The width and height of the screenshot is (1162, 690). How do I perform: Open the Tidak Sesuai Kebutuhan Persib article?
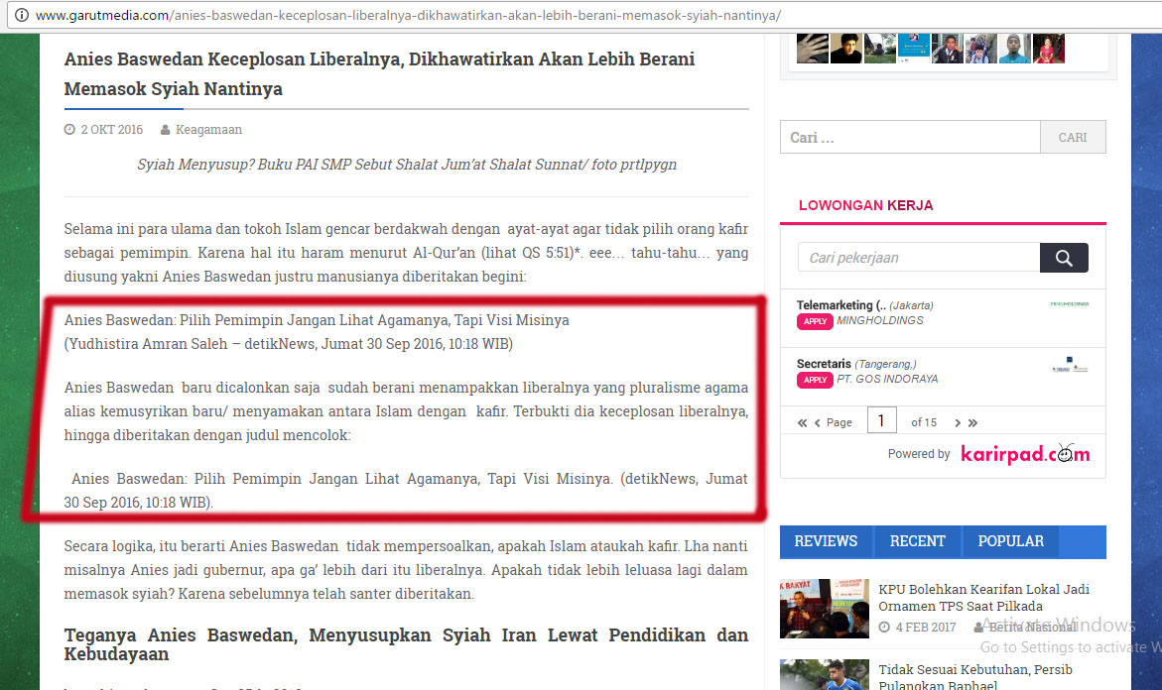[975, 677]
